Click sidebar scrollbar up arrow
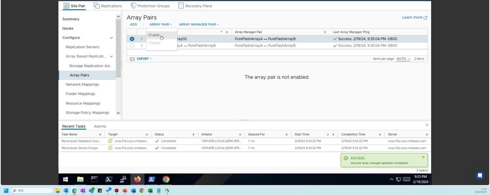Viewport: 490px width, 195px height. [x=118, y=17]
